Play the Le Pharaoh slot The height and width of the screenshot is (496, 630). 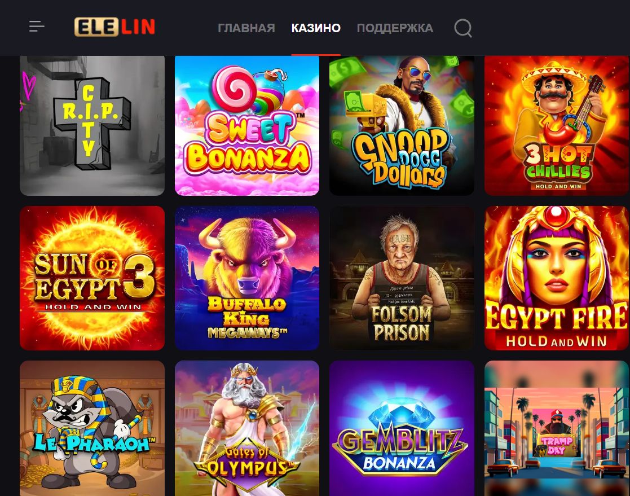pyautogui.click(x=92, y=428)
